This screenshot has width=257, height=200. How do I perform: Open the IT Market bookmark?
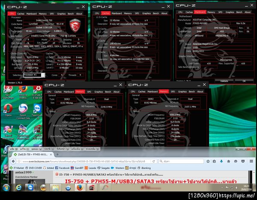click(17, 168)
